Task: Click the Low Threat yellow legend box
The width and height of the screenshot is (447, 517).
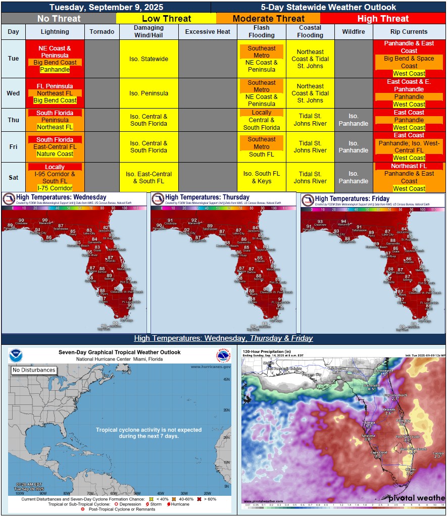Action: point(166,19)
